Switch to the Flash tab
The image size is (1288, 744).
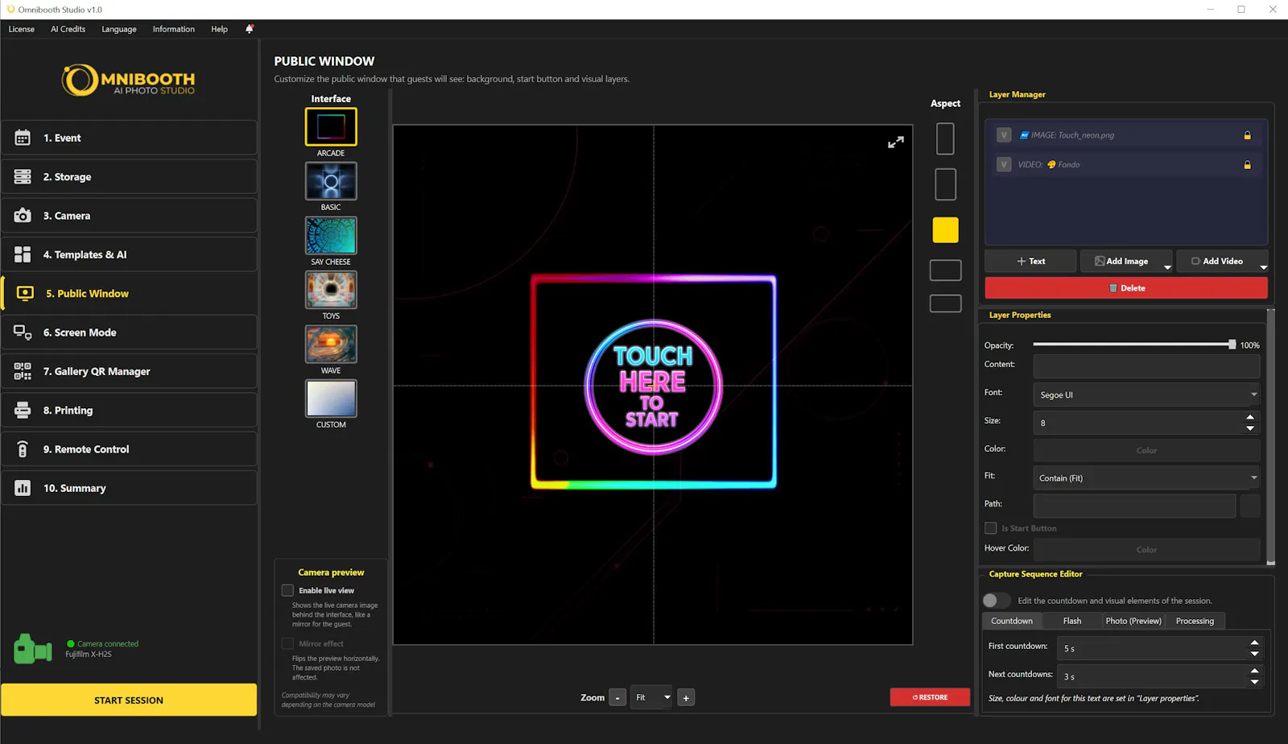coord(1072,621)
